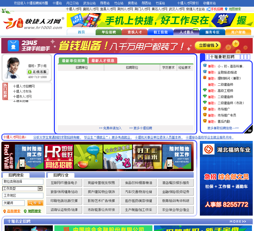Click the GO corner icon in 兼职招聘 panel
Viewport: 254px width, 231px height.
249,130
